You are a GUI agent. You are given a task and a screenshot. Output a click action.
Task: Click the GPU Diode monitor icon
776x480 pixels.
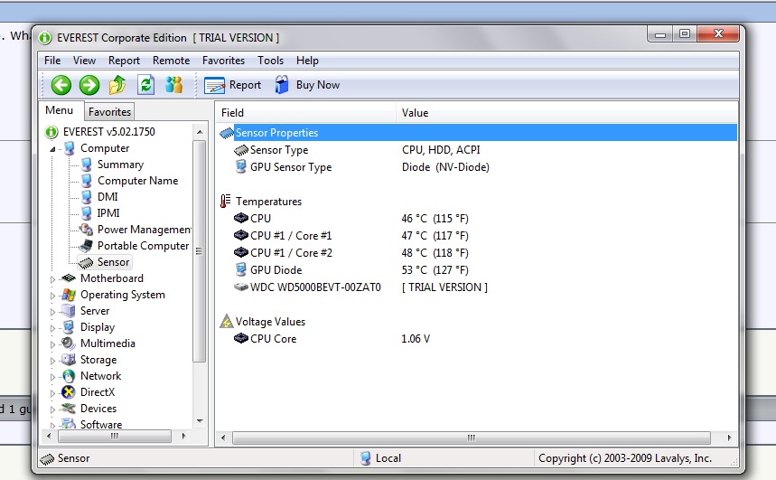pos(241,269)
